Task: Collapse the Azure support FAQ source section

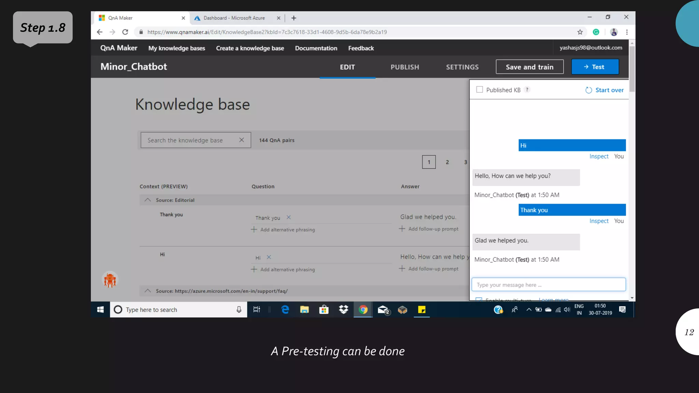Action: pyautogui.click(x=147, y=291)
